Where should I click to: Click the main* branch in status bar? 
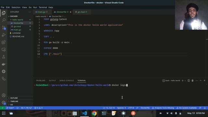(10, 108)
